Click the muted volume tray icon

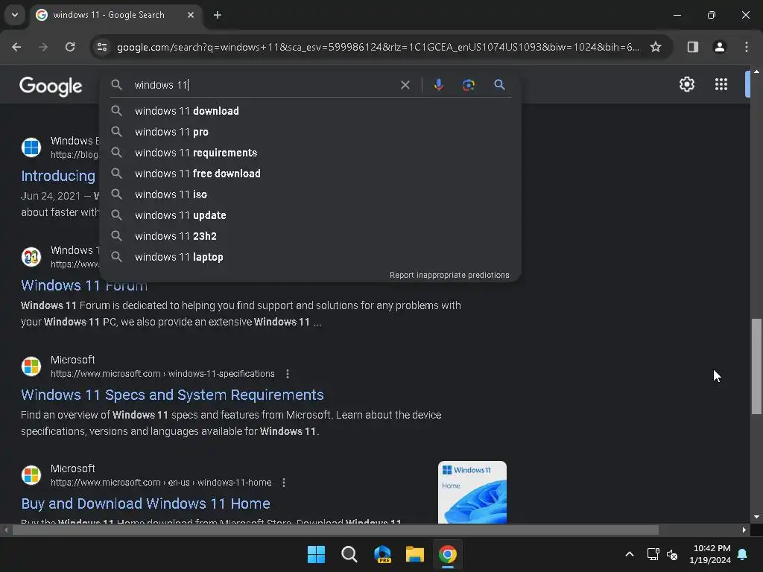672,554
